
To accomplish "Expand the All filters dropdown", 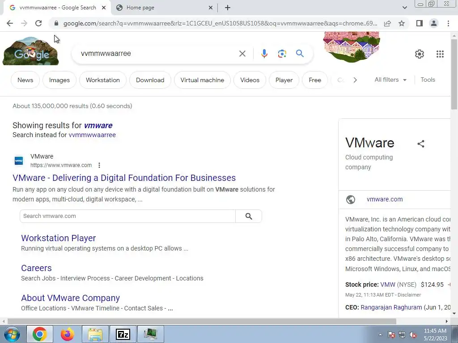I will pos(390,79).
